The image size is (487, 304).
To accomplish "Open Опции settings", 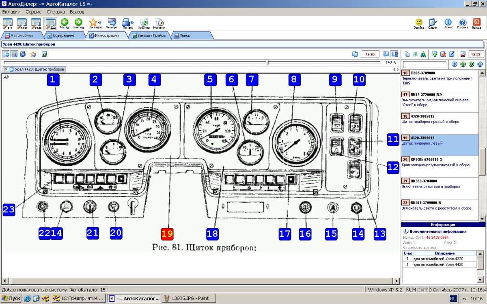I will pyautogui.click(x=433, y=24).
